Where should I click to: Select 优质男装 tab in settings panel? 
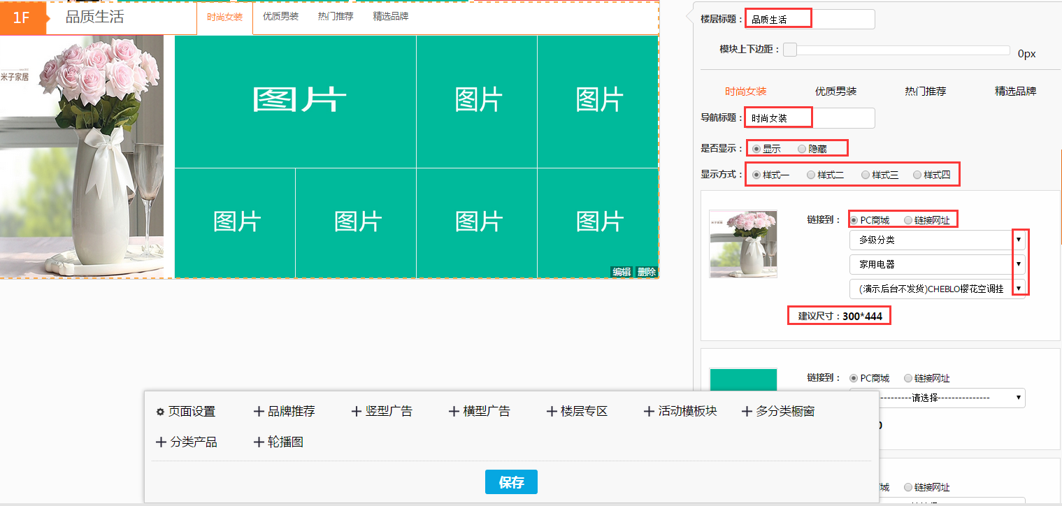[x=835, y=92]
